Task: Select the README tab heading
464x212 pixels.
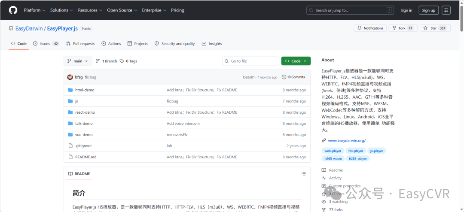Action: click(x=79, y=174)
